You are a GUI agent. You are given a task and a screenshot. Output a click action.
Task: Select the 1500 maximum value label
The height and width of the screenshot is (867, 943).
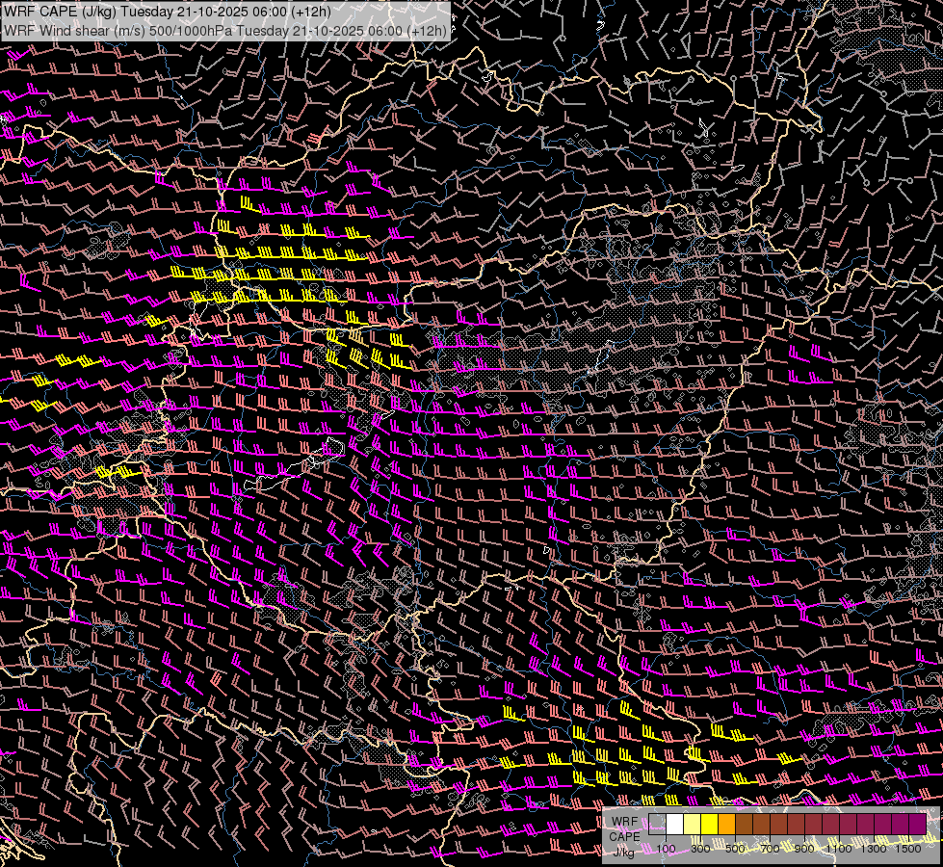click(908, 850)
